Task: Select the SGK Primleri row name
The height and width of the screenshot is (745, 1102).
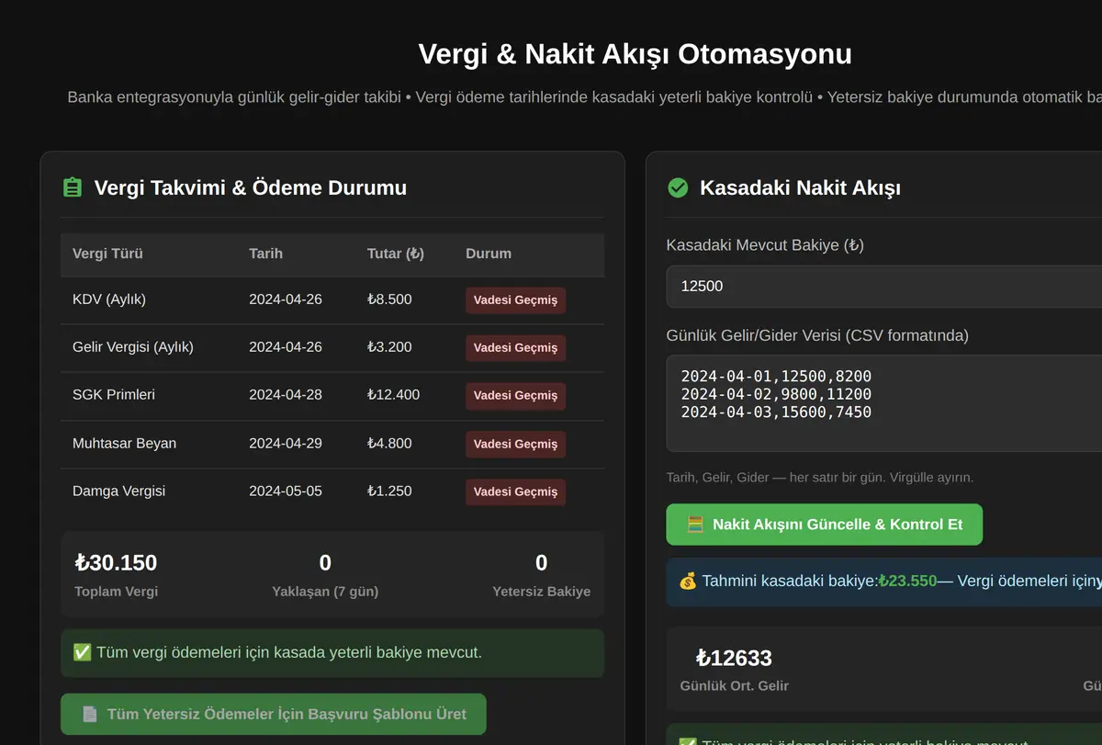Action: click(x=114, y=395)
